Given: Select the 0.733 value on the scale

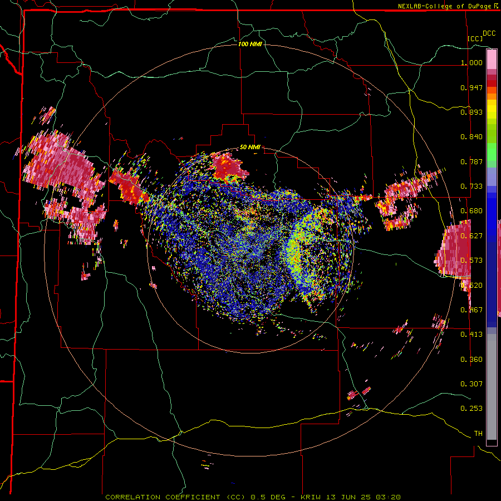Looking at the screenshot, I should pyautogui.click(x=471, y=186).
